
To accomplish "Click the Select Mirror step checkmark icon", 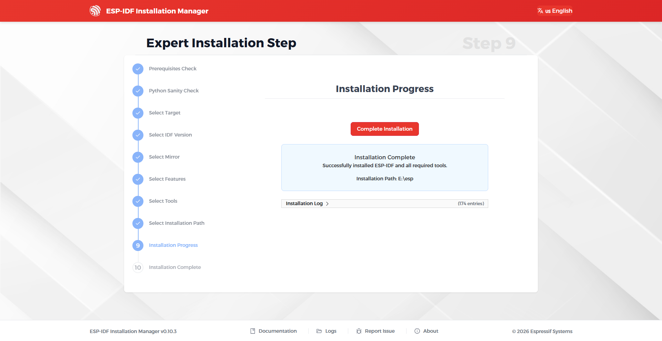I will click(138, 157).
